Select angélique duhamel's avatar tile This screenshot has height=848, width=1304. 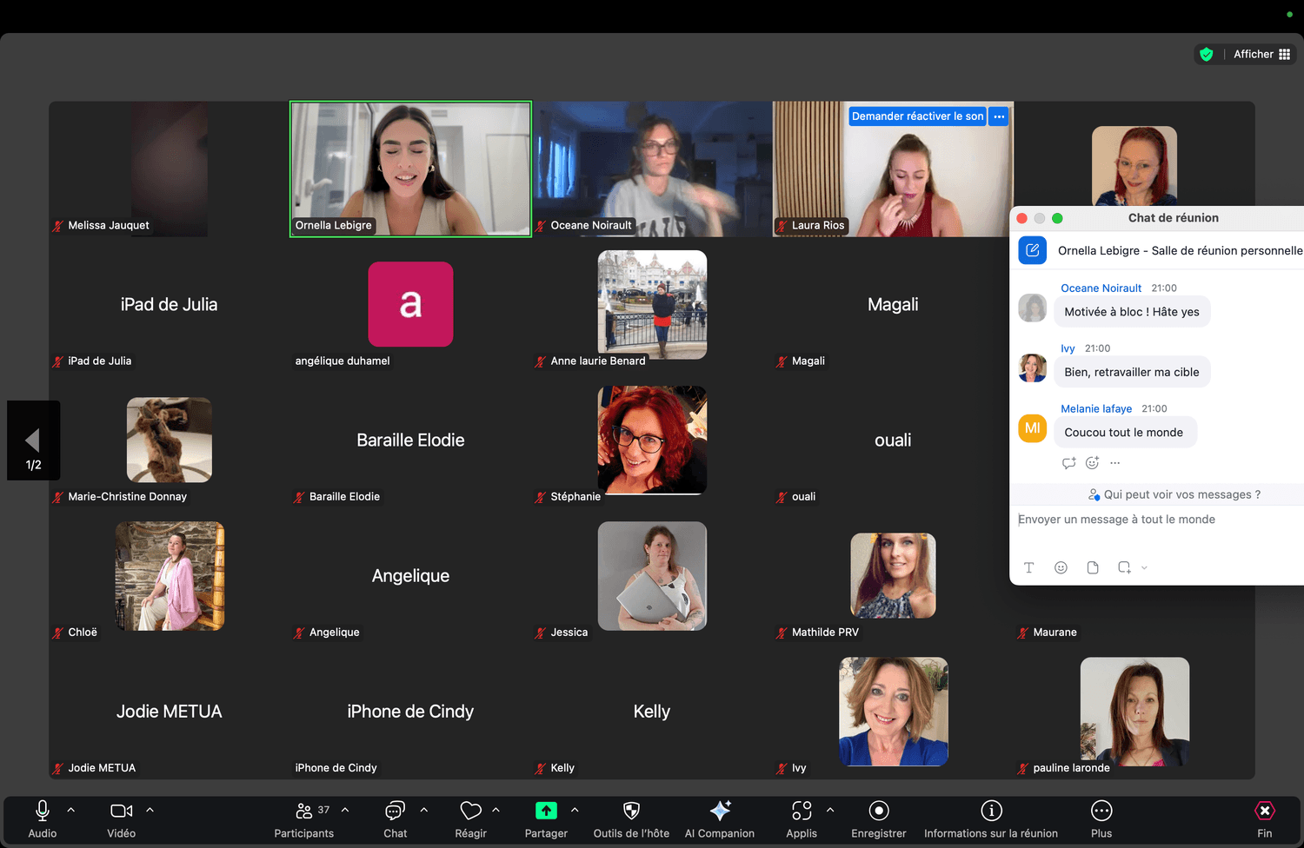[x=410, y=304]
